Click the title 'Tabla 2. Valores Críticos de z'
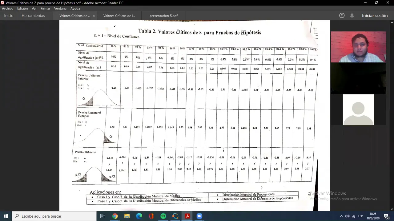The height and width of the screenshot is (221, 394). 170,32
